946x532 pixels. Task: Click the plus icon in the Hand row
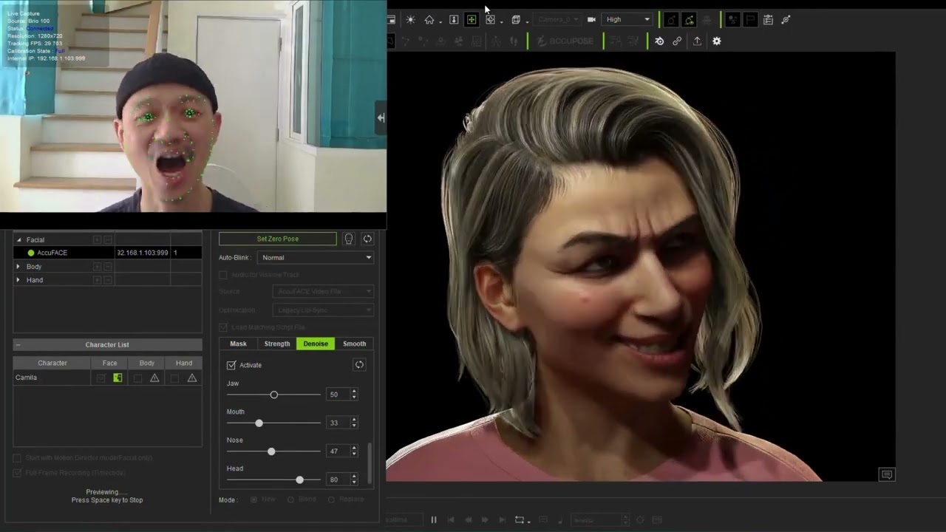[97, 280]
